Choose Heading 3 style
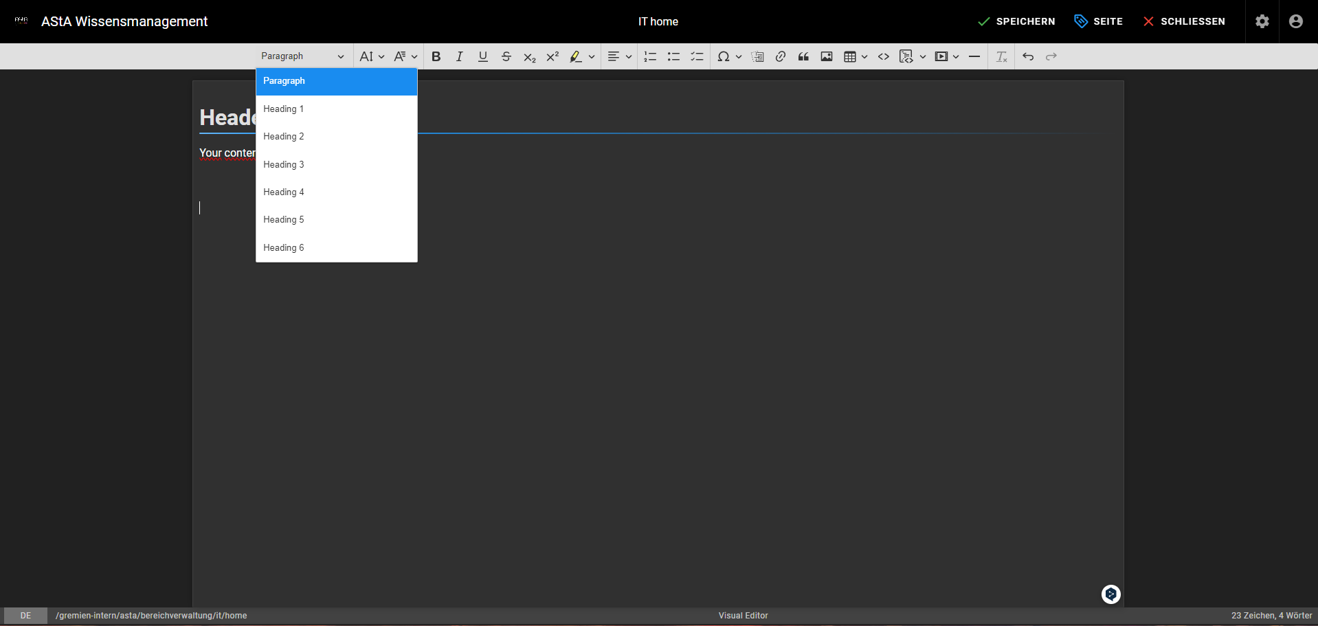Viewport: 1318px width, 626px height. click(x=337, y=164)
